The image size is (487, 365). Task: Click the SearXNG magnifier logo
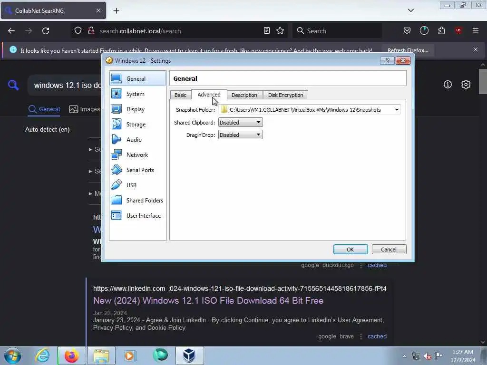[x=13, y=85]
